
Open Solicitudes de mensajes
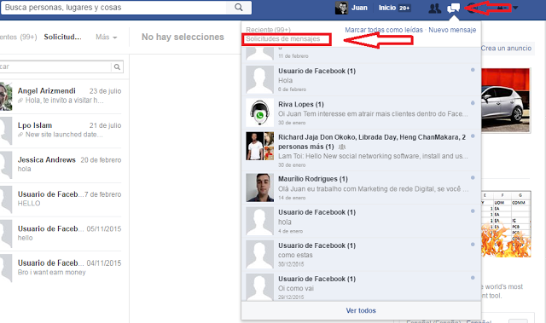(282, 39)
